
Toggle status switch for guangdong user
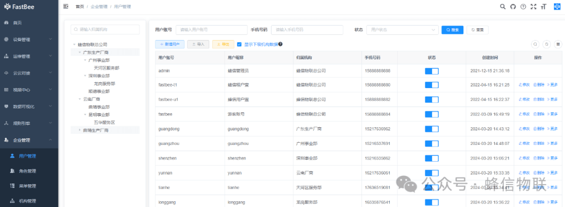tap(432, 129)
